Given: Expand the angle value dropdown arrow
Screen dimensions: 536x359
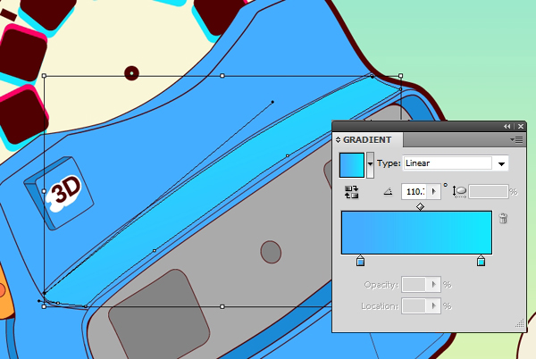Looking at the screenshot, I should tap(434, 192).
